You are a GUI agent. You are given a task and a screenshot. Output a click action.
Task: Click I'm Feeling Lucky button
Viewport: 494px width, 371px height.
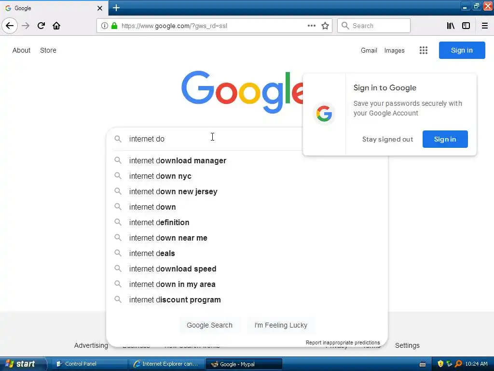[281, 325]
